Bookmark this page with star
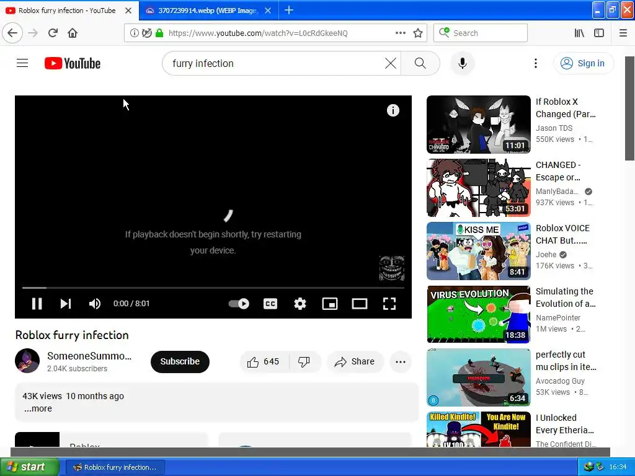635x476 pixels. tap(418, 33)
